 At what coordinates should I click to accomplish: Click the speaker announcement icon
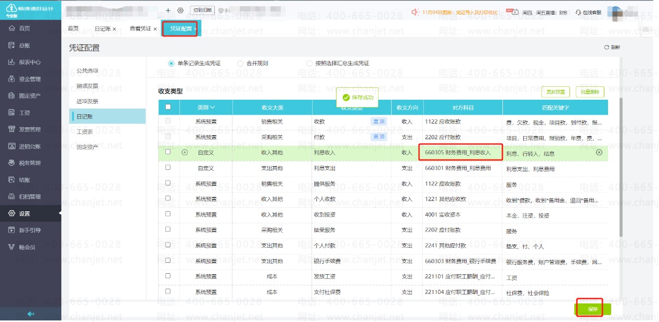[x=415, y=11]
